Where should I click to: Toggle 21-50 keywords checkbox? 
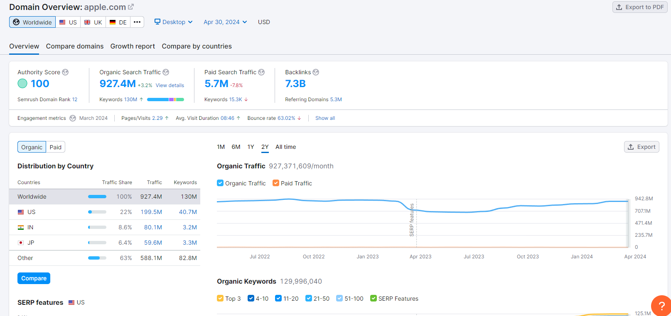point(309,298)
